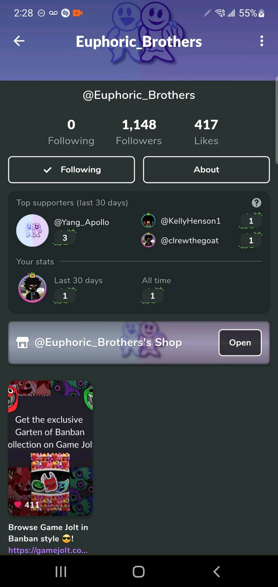Open @Yang_Apollo's avatar

(32, 230)
